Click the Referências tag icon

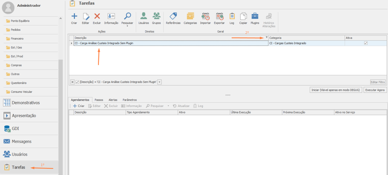(x=173, y=17)
